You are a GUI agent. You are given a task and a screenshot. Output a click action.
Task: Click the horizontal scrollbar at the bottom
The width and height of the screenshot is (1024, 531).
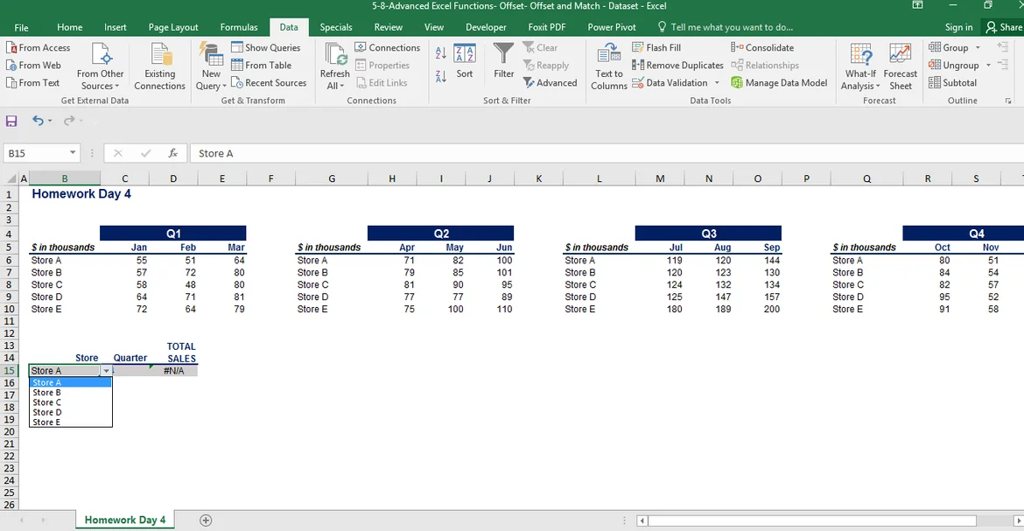814,521
